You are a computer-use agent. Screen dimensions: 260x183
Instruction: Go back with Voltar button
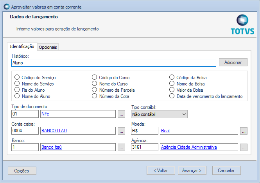(161, 171)
